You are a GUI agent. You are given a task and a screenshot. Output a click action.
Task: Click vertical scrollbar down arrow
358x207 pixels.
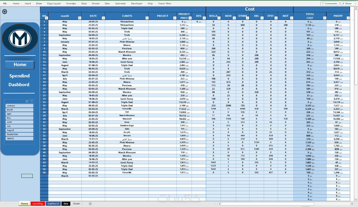(356, 200)
